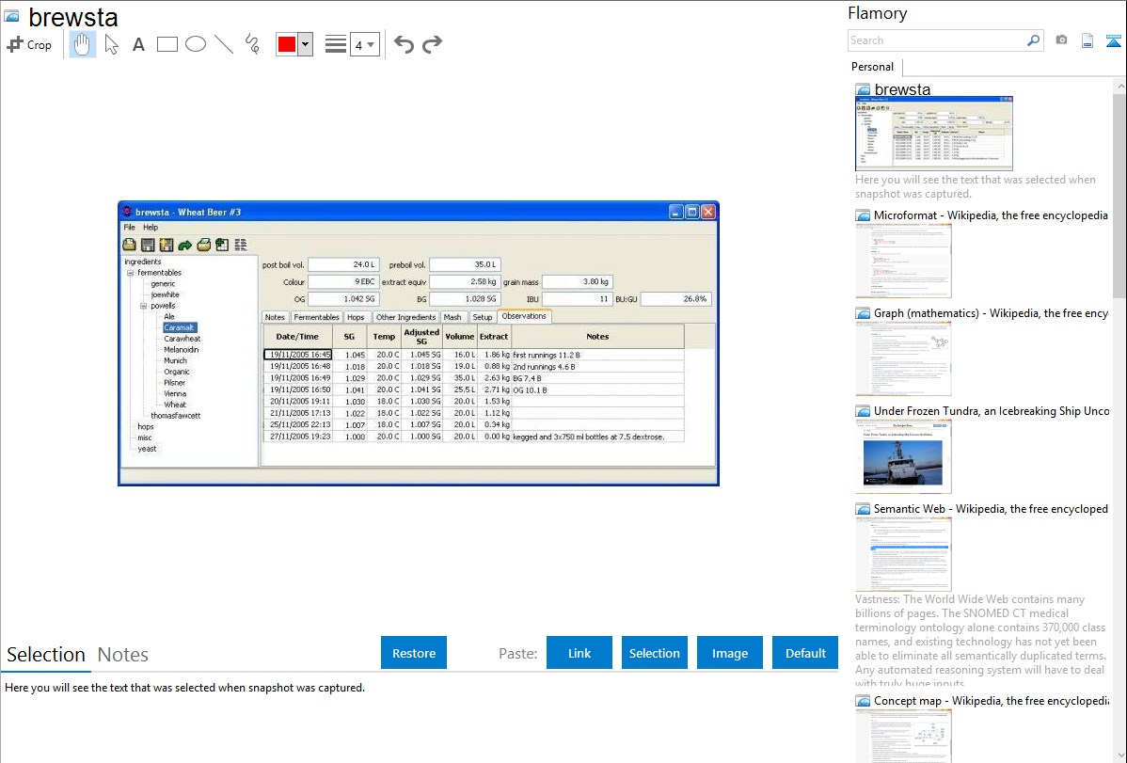
Task: Click in the Flamory search field
Action: (x=936, y=40)
